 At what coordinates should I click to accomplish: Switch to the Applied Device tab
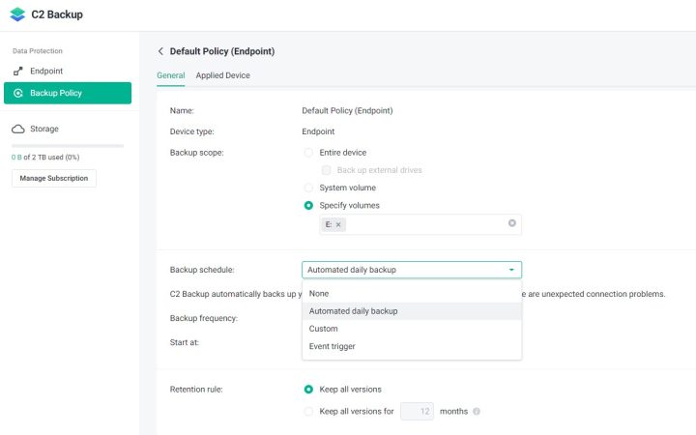tap(222, 75)
